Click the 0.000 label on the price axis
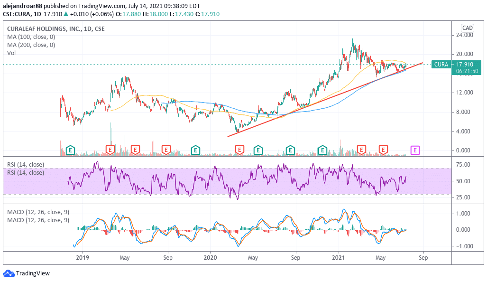 463,150
